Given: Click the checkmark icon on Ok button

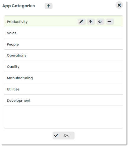Looking at the screenshot, I should pos(56,135).
